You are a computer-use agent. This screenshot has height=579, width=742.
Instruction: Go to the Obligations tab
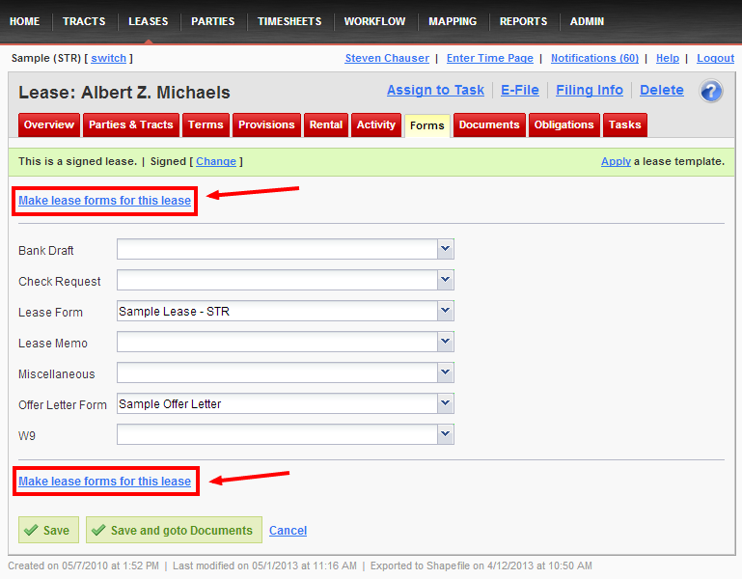(x=563, y=125)
